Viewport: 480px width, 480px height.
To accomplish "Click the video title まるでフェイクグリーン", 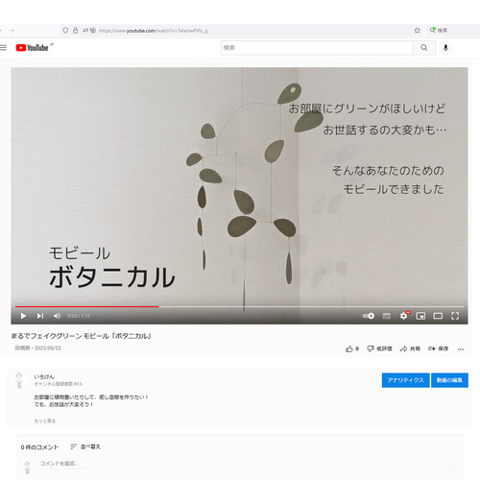I will point(81,336).
